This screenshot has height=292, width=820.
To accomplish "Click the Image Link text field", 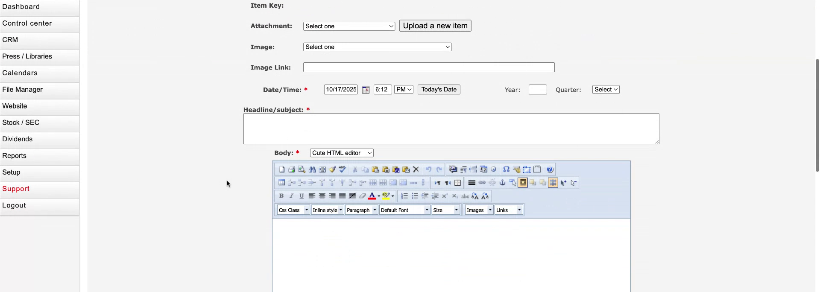I will pos(429,67).
